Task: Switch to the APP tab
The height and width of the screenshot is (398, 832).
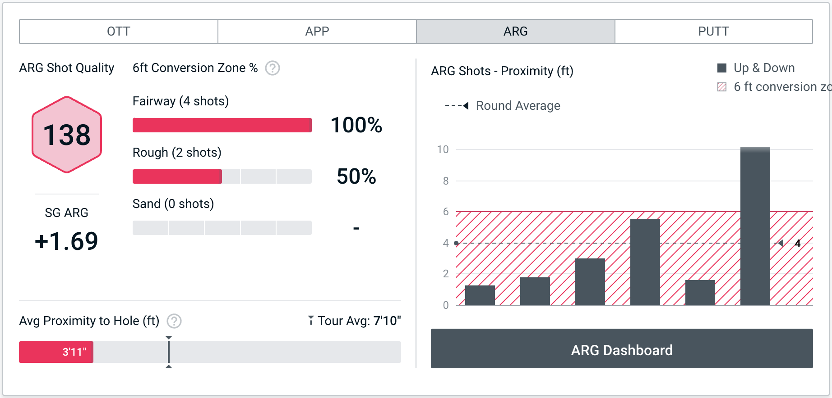Action: (x=317, y=32)
